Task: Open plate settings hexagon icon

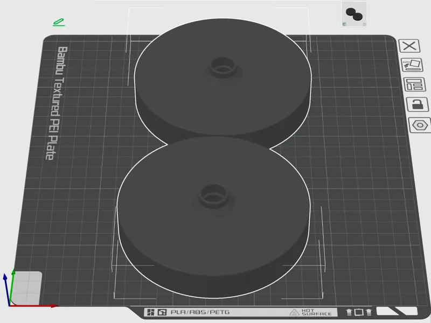Action: pos(420,125)
